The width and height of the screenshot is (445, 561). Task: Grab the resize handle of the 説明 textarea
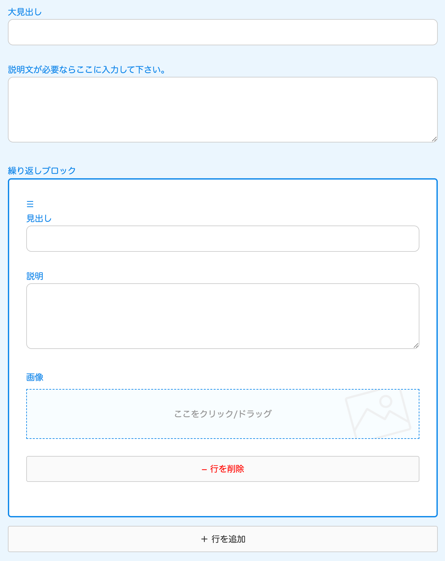tap(416, 345)
